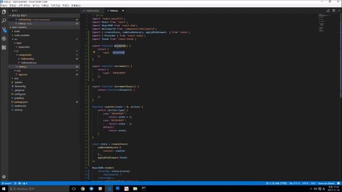Open the Windows Start menu

(x=4, y=189)
